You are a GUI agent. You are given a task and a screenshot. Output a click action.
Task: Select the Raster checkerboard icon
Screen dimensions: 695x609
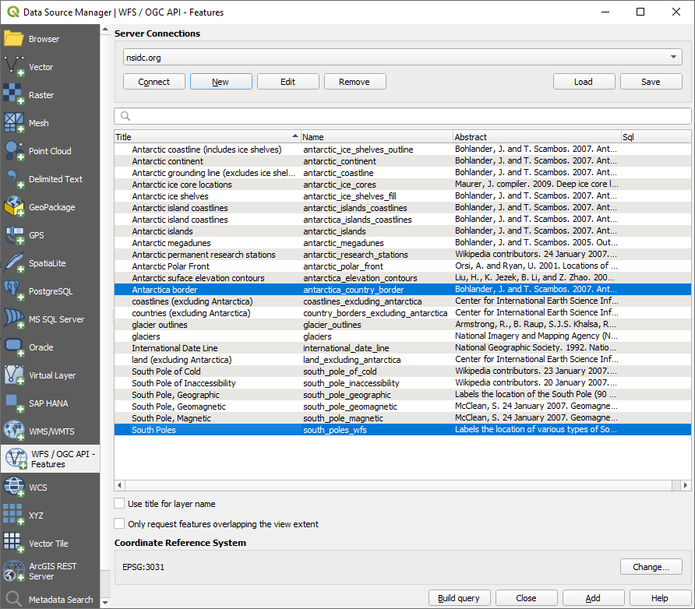pos(14,95)
